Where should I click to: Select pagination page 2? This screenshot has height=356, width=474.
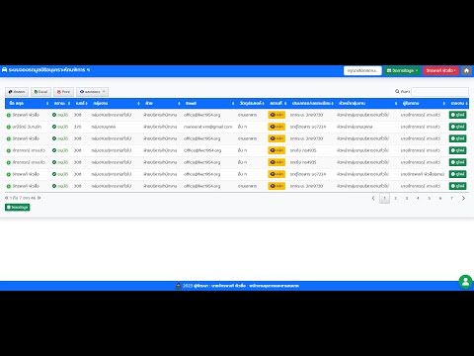396,198
